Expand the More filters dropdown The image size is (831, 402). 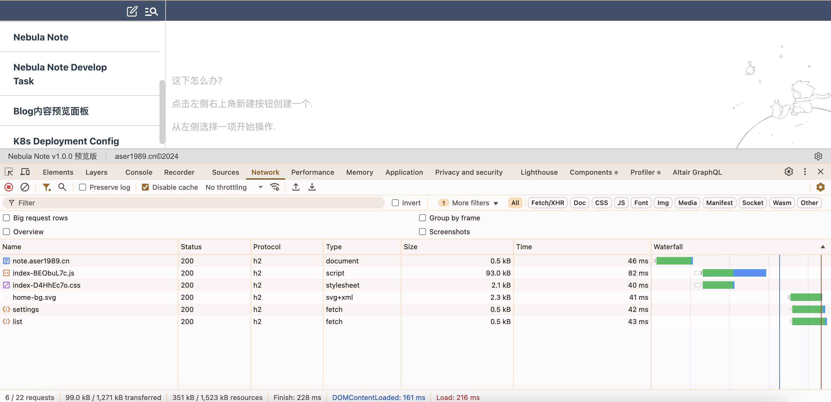click(x=474, y=203)
